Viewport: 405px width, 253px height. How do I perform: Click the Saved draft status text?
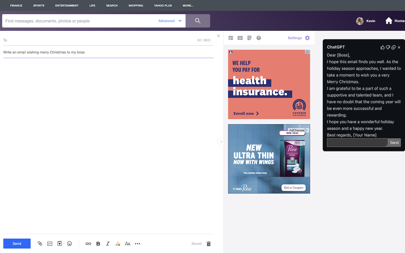coord(196,244)
